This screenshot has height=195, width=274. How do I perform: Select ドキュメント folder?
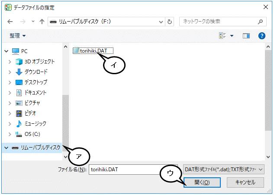coord(31,93)
